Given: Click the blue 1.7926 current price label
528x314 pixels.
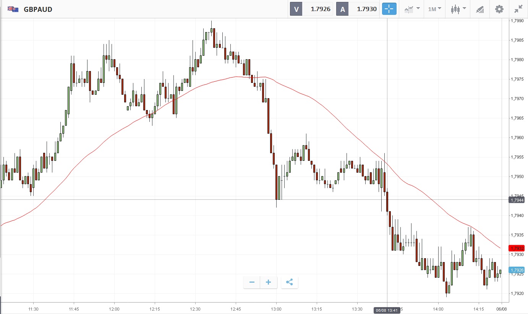Looking at the screenshot, I should [517, 270].
